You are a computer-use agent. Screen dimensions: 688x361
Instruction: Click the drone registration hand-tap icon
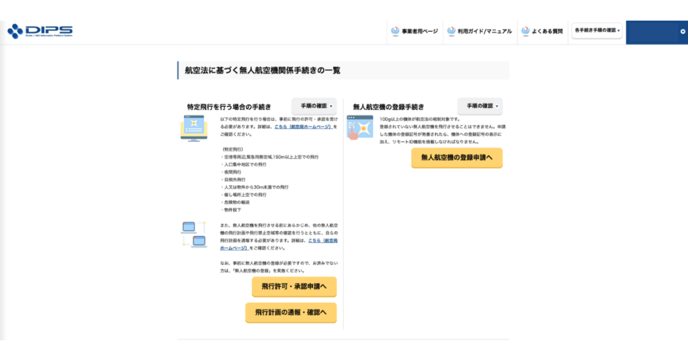(359, 127)
